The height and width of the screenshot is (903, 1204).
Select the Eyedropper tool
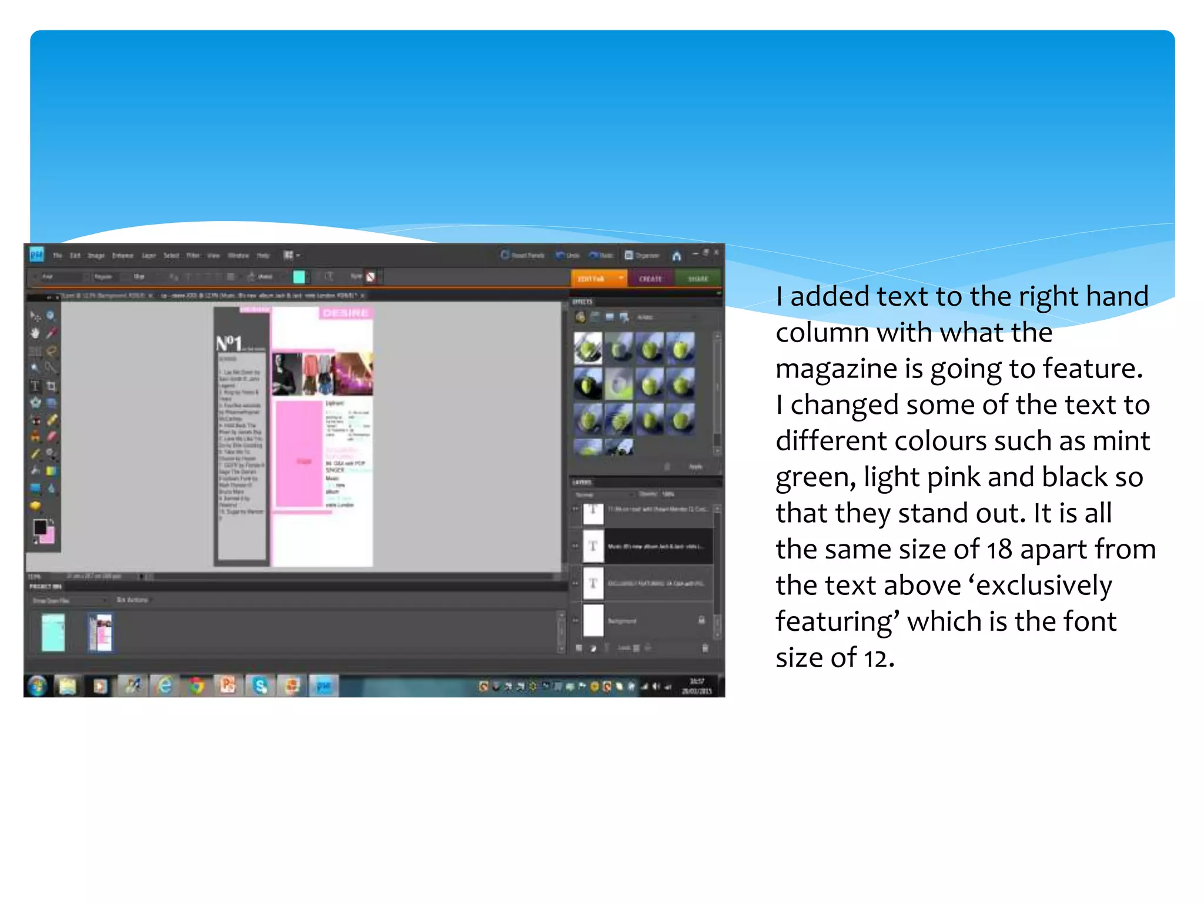pos(52,333)
